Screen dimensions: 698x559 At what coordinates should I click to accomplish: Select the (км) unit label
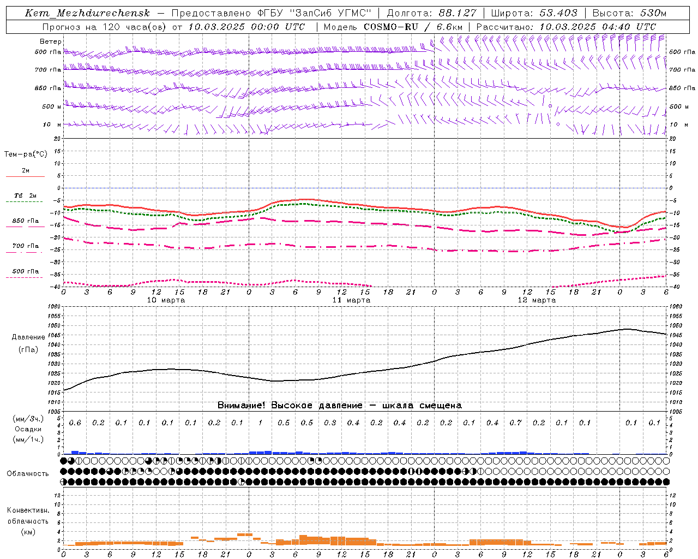click(28, 532)
